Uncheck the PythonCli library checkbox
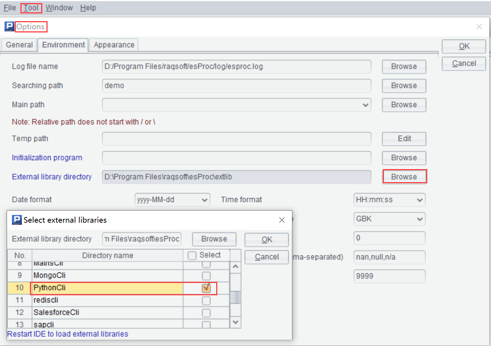 click(206, 288)
